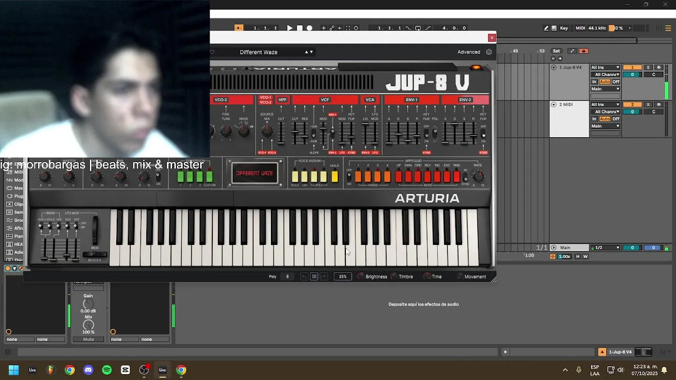
Task: Toggle the Follow playback arrow button in the transport
Action: (239, 28)
